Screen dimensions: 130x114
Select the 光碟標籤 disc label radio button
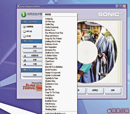tap(24, 27)
